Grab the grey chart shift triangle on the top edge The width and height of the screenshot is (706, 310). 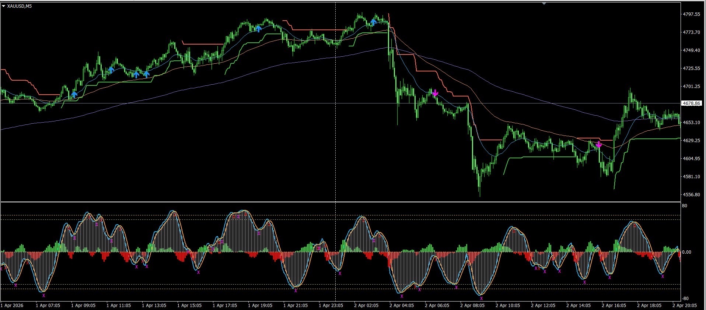544,3
